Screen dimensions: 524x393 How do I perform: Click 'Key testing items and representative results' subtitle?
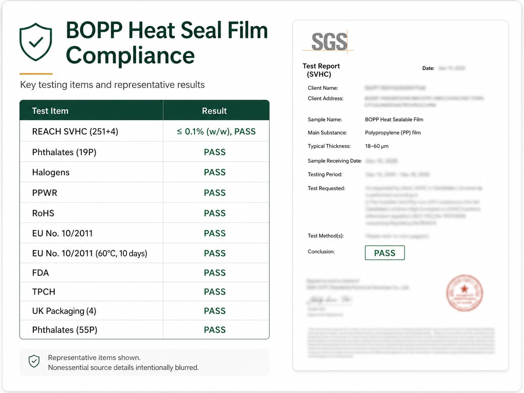[112, 85]
